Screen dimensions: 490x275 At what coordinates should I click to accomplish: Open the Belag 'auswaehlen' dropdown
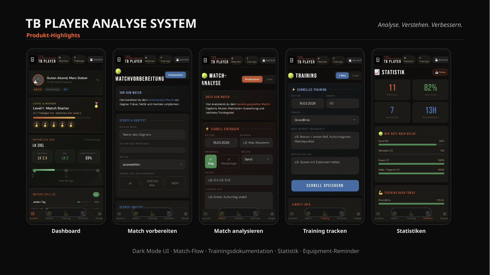click(152, 164)
